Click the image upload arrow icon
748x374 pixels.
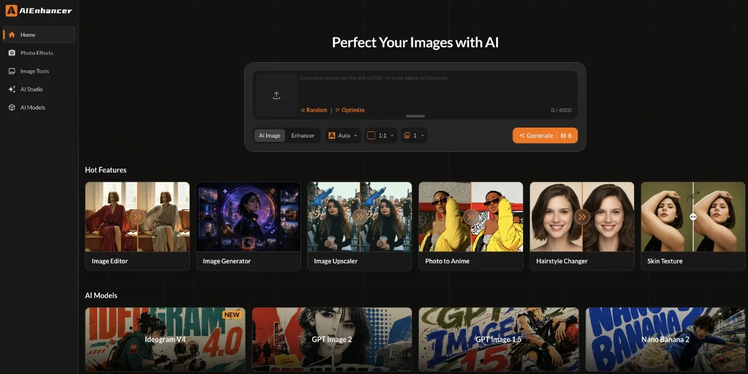point(277,95)
